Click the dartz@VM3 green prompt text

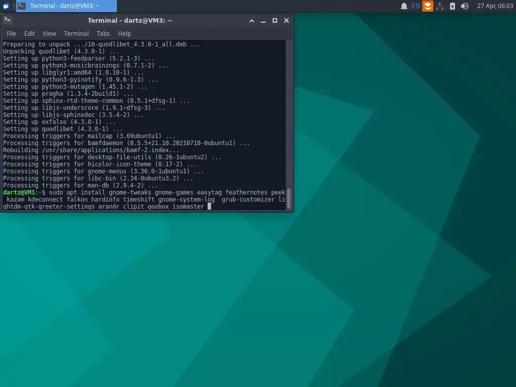[19, 192]
